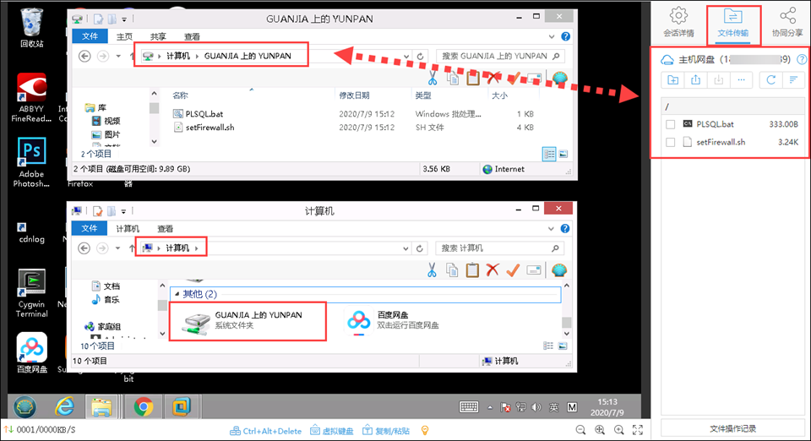Expand the ribbon in YUNPAN window
Image resolution: width=811 pixels, height=441 pixels.
(x=552, y=36)
